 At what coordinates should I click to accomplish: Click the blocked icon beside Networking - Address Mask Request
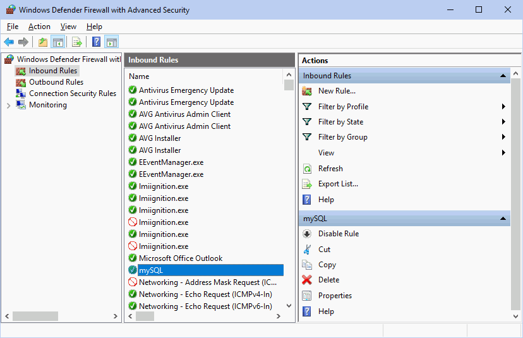133,282
